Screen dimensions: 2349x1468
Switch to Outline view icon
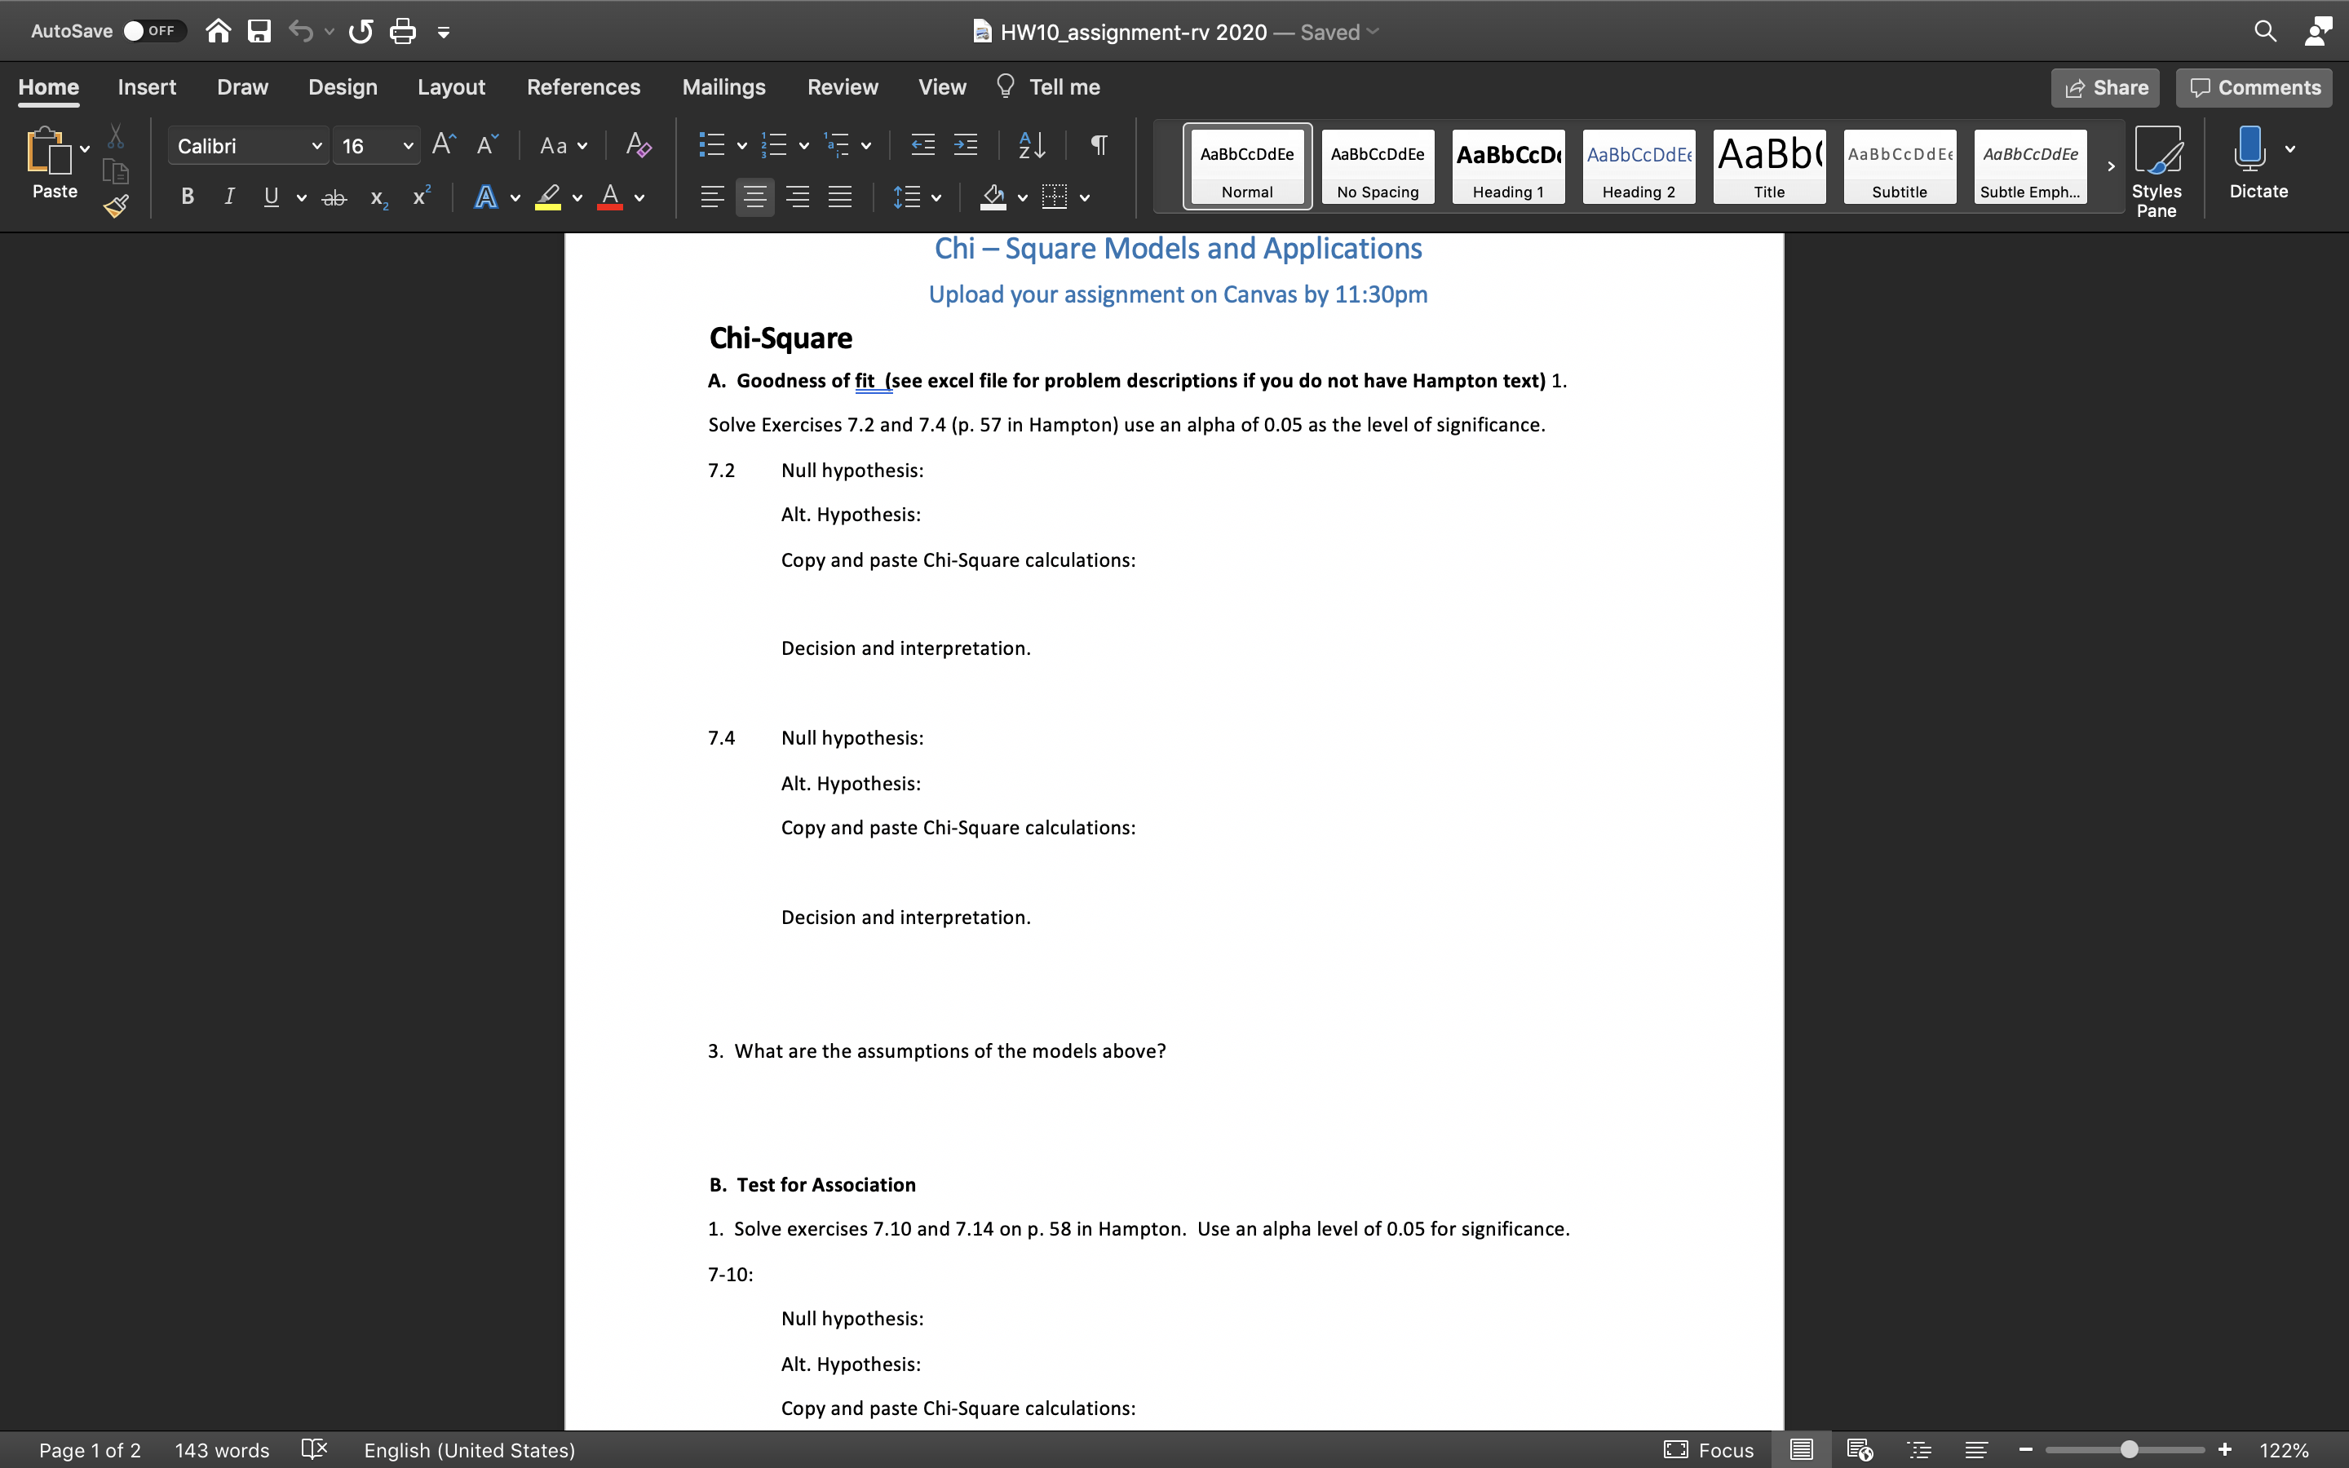coord(1919,1449)
